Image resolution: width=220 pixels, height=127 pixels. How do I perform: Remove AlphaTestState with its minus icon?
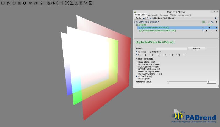pyautogui.click(x=212, y=28)
